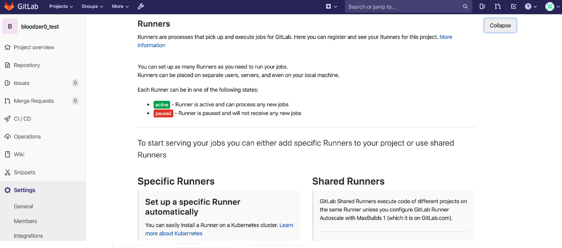562x248 pixels.
Task: Click the Specific Runners heading
Action: (176, 181)
